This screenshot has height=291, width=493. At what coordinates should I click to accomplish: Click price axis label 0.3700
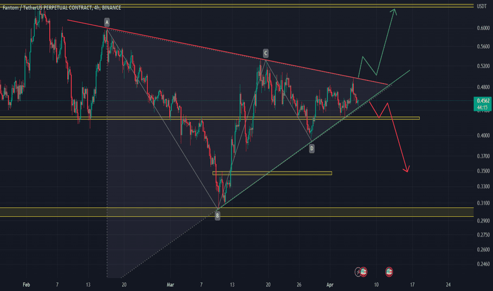pos(483,157)
